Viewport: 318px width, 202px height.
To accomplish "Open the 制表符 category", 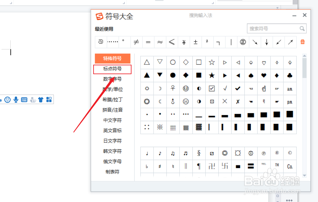I will pyautogui.click(x=113, y=172).
